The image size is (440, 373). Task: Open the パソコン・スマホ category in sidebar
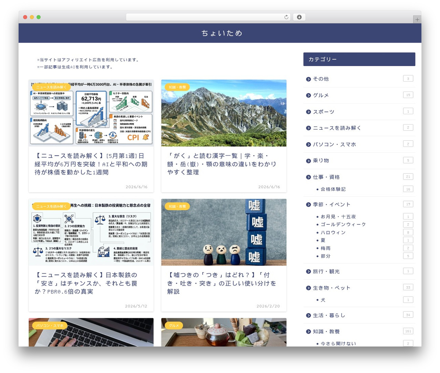click(x=334, y=144)
